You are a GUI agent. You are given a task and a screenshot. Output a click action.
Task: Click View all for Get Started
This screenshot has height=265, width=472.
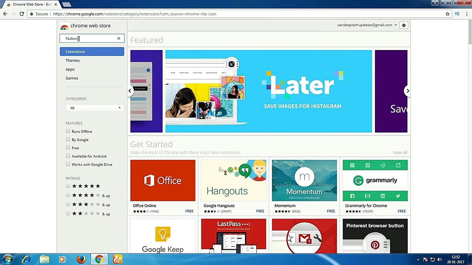400,152
